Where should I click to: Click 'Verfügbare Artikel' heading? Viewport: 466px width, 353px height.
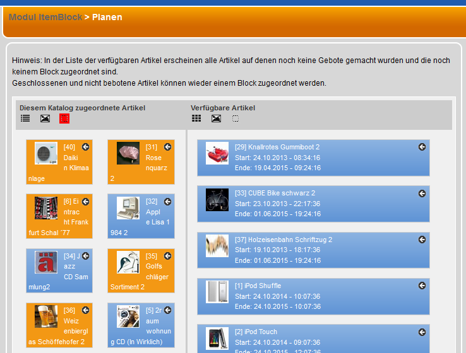click(223, 108)
